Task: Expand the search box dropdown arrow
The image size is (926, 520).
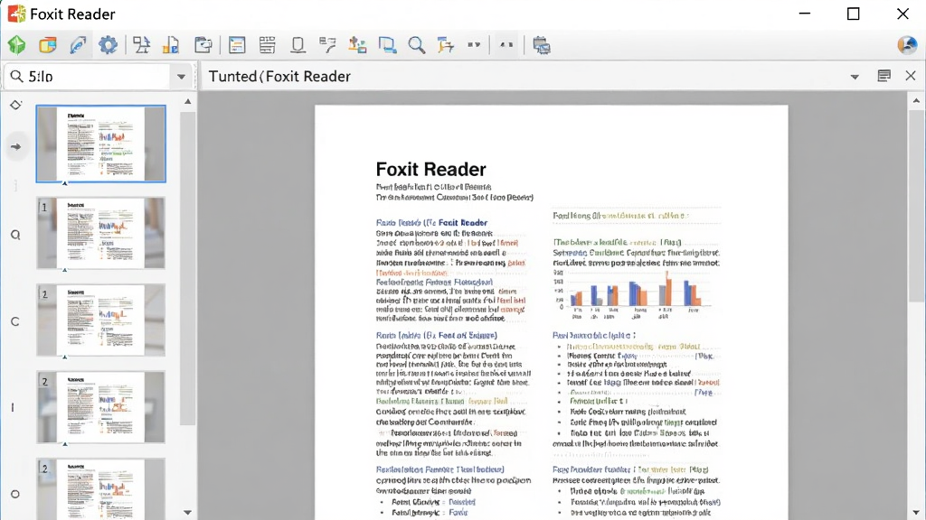Action: [x=181, y=77]
